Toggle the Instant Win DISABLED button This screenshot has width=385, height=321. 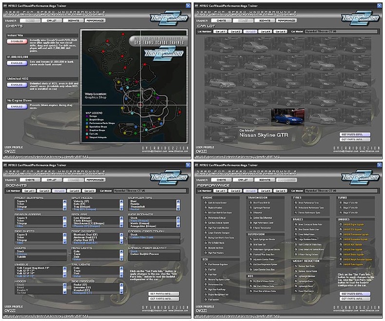click(x=17, y=41)
